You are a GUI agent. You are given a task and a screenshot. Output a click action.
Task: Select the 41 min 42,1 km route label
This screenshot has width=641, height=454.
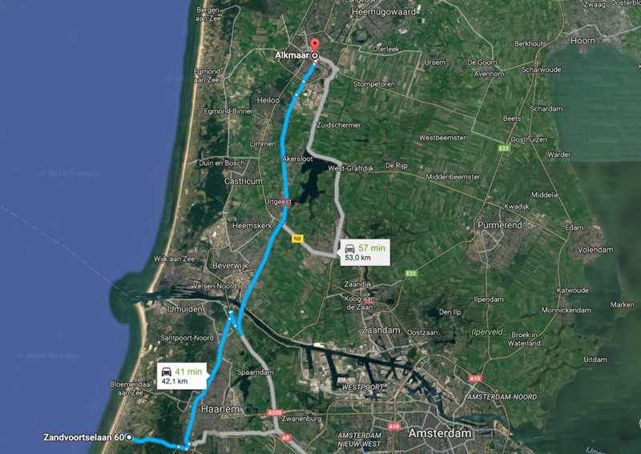point(182,376)
